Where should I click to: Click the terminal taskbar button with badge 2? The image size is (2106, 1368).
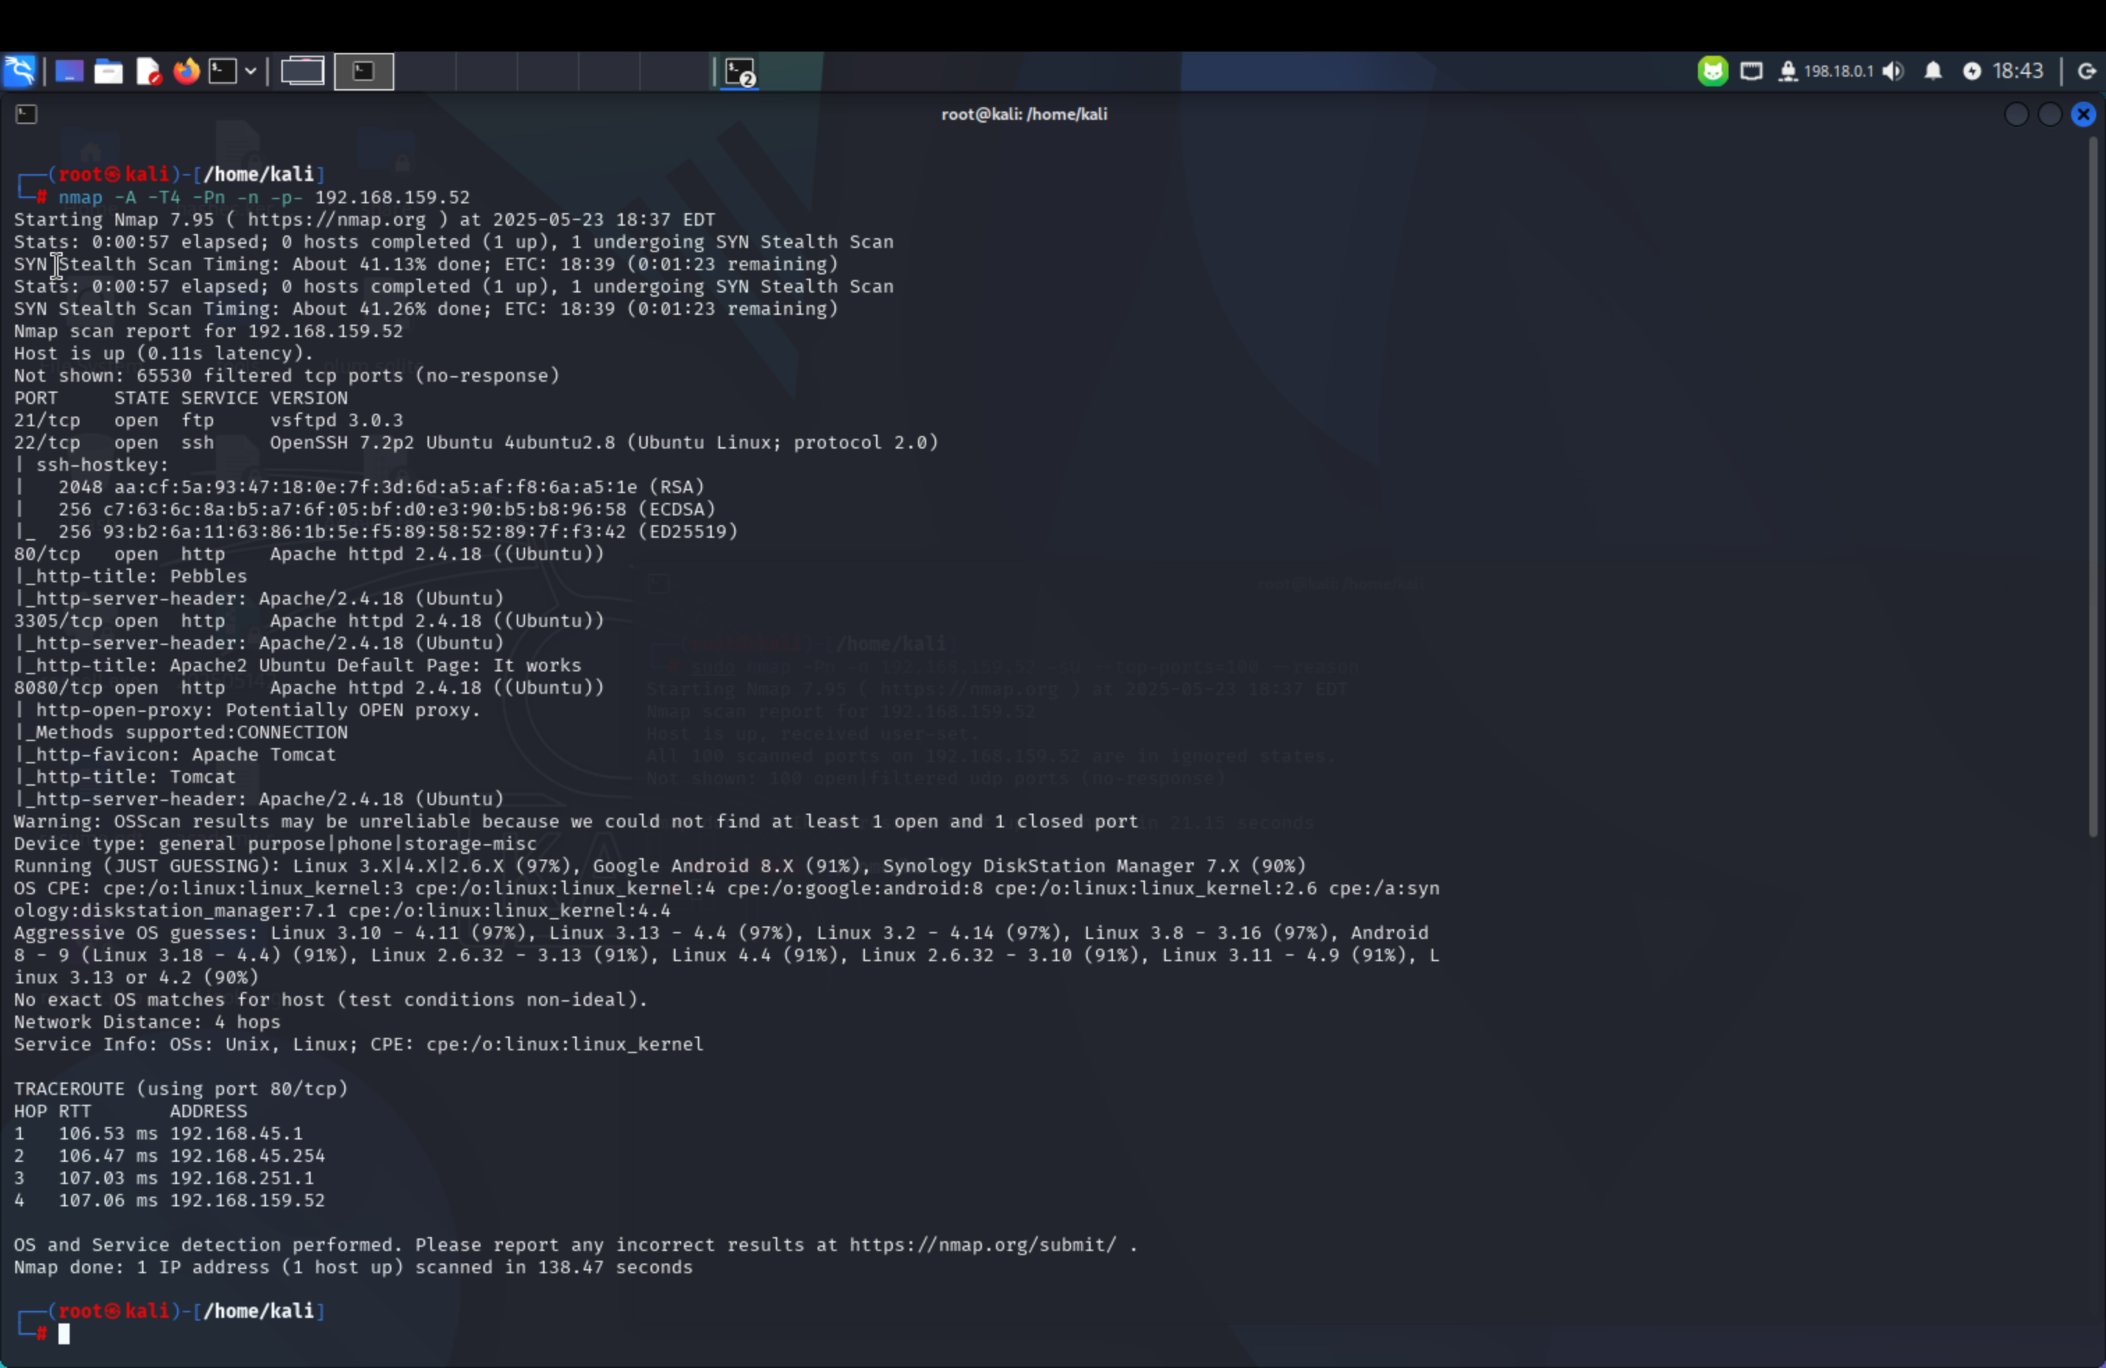740,72
